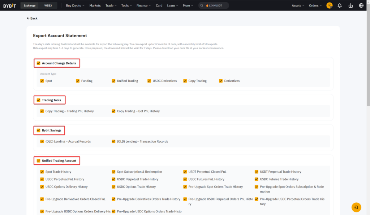Screen dimensions: 370x215
Task: Expand the Buy Crypto menu
Action: point(75,5)
